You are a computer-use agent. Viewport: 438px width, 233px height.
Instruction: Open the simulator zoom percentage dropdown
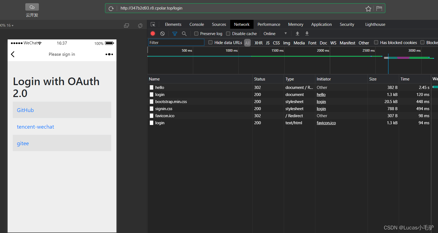click(x=7, y=25)
